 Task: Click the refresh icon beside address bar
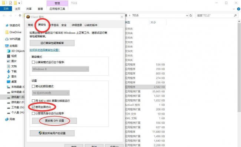point(191,16)
